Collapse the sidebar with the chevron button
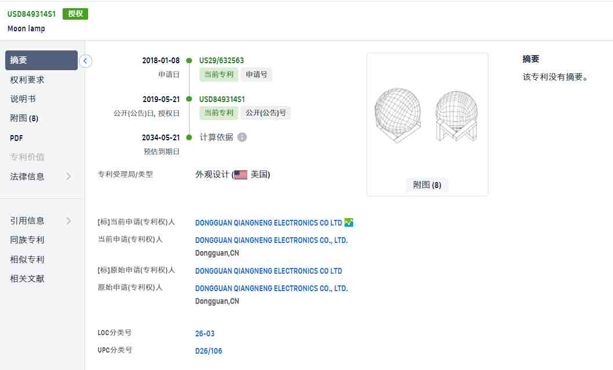Screen dimensions: 613x370 point(85,61)
